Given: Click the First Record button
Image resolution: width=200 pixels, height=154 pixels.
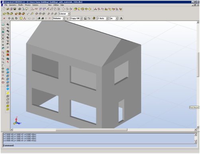Looking at the screenshot, I should coord(194,107).
